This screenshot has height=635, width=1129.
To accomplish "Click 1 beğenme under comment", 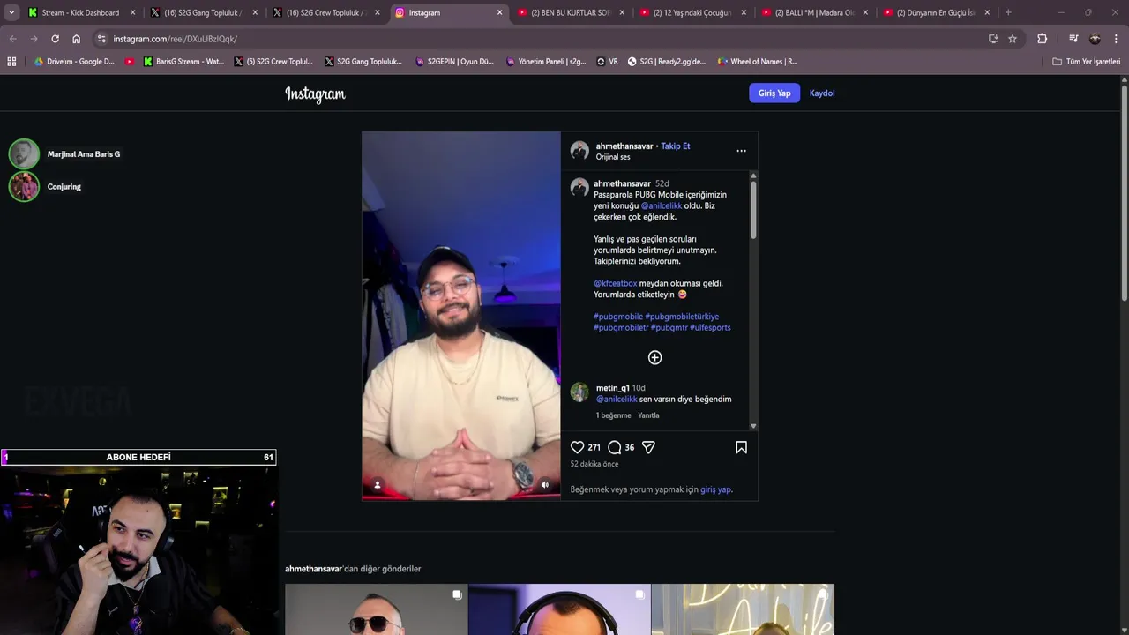I will point(614,415).
